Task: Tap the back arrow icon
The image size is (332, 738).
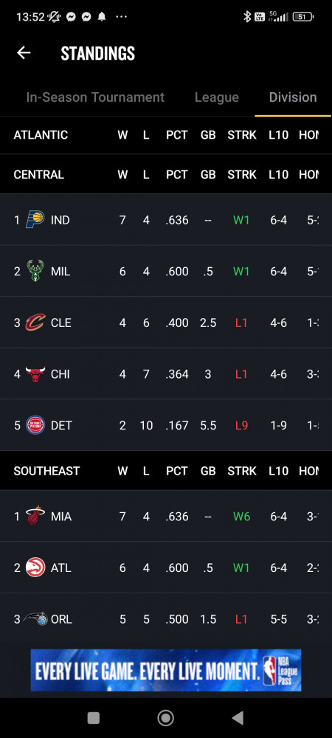Action: (24, 52)
